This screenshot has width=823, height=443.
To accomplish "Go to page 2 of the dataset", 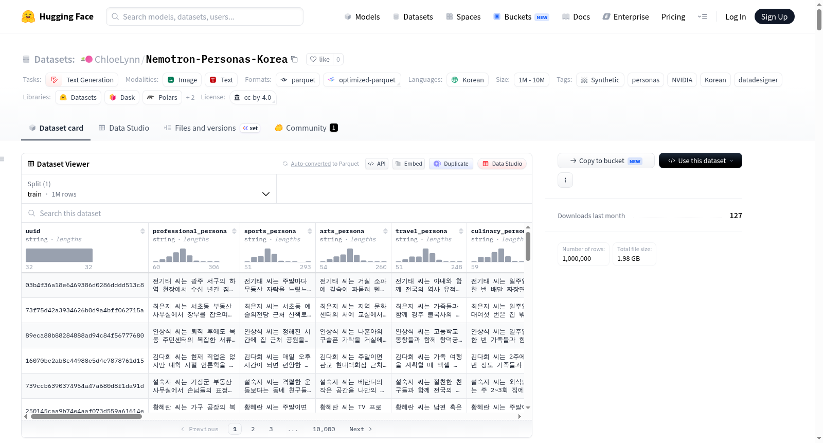I will 253,429.
